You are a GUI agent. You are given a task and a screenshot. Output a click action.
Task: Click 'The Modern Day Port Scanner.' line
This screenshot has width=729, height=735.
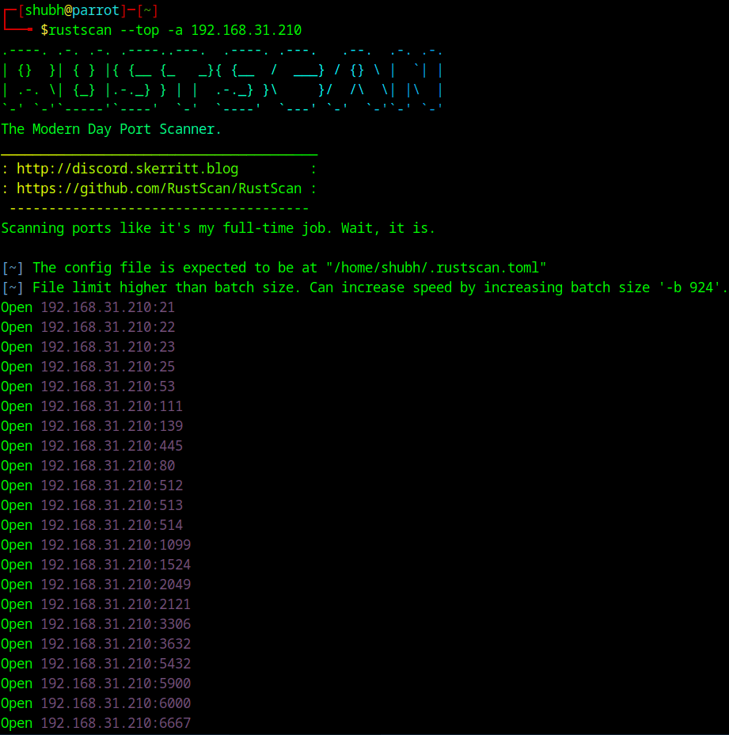point(111,129)
